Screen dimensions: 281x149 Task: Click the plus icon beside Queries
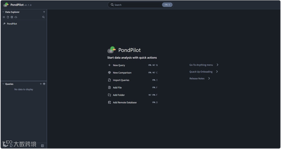tap(41, 84)
